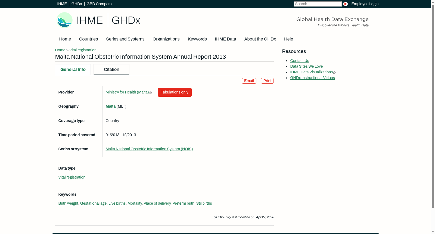Open the Vital registration data type link
Screen dimensions: 435x234
click(72, 177)
